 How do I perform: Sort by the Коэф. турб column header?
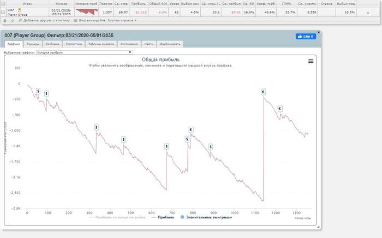pos(266,4)
